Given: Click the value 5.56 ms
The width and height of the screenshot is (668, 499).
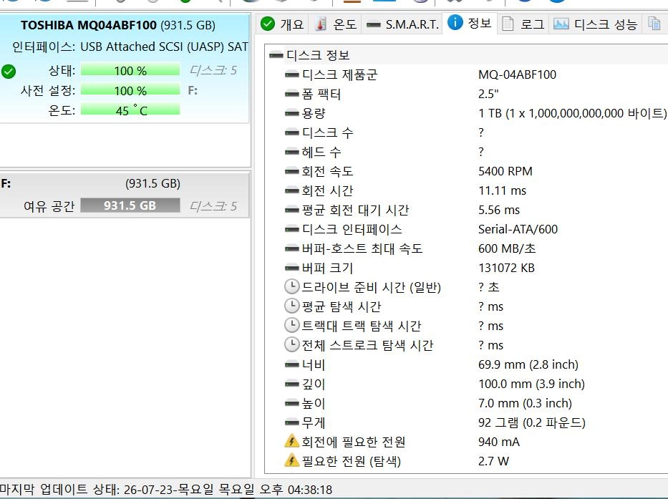Looking at the screenshot, I should click(x=499, y=210).
